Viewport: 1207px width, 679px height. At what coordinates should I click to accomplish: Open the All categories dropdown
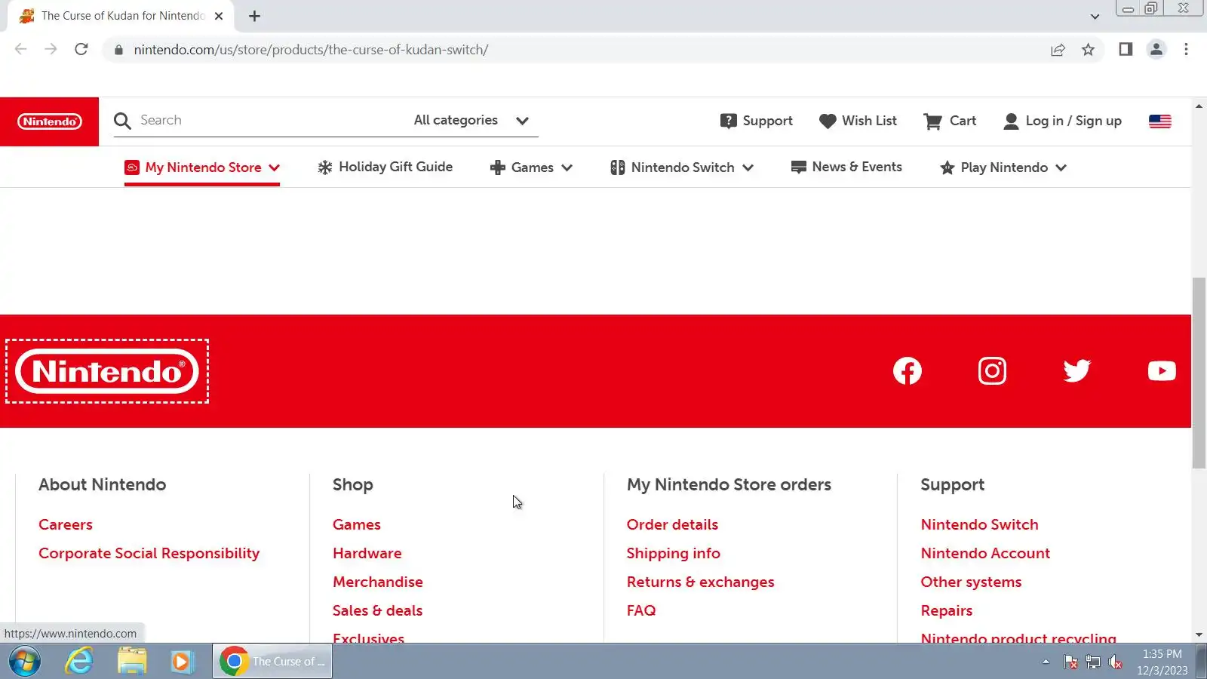[471, 121]
